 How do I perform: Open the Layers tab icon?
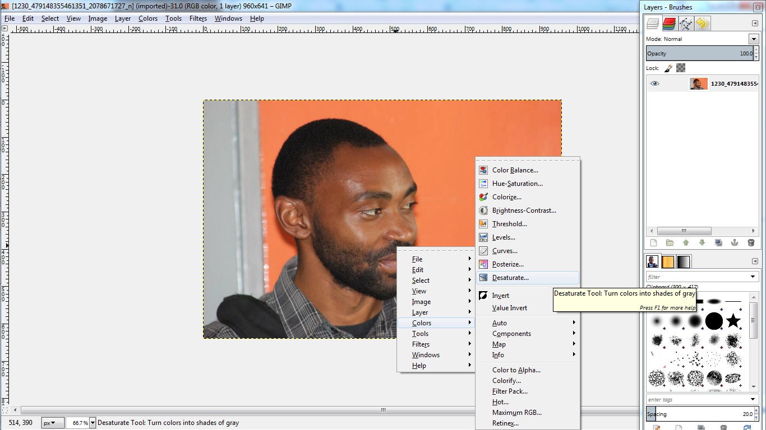tap(653, 24)
